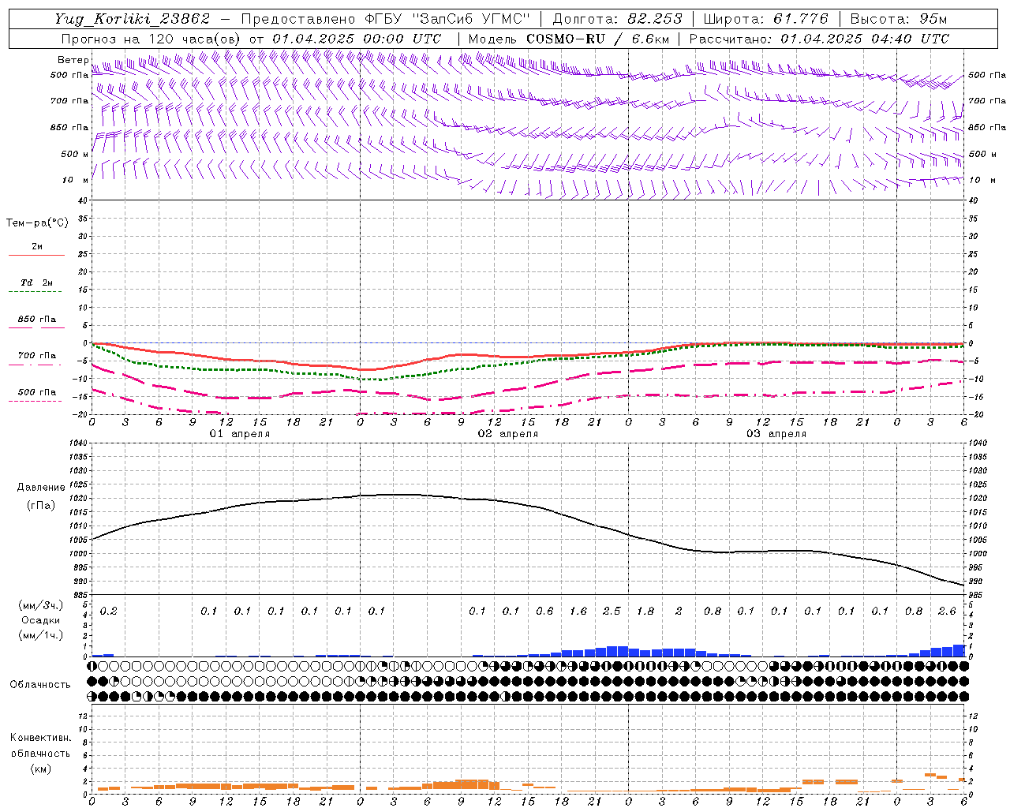This screenshot has height=808, width=1010.
Task: Click the 1.6 precipitation value
Action: coord(578,612)
